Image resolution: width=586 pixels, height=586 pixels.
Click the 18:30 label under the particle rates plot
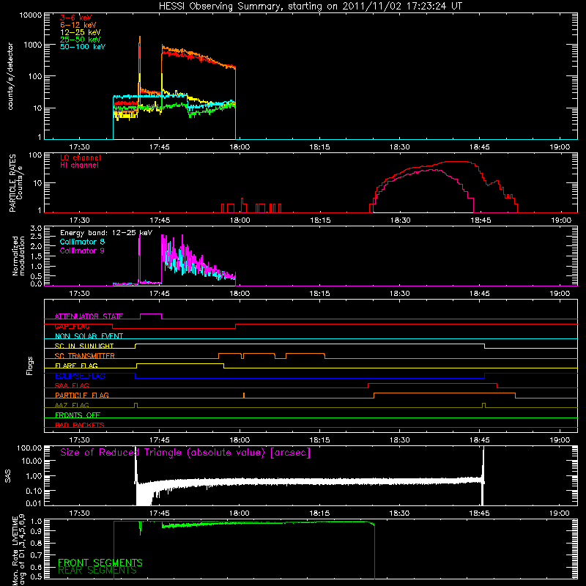[x=400, y=220]
